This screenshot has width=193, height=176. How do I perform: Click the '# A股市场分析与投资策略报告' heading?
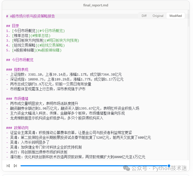pos(30,16)
